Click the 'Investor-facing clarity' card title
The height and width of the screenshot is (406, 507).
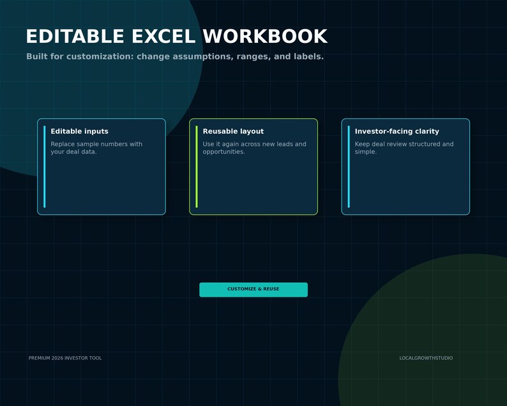tap(397, 131)
